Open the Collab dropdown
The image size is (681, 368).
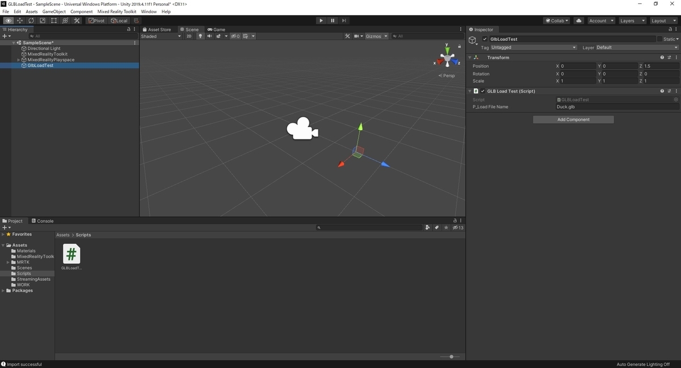pos(557,21)
